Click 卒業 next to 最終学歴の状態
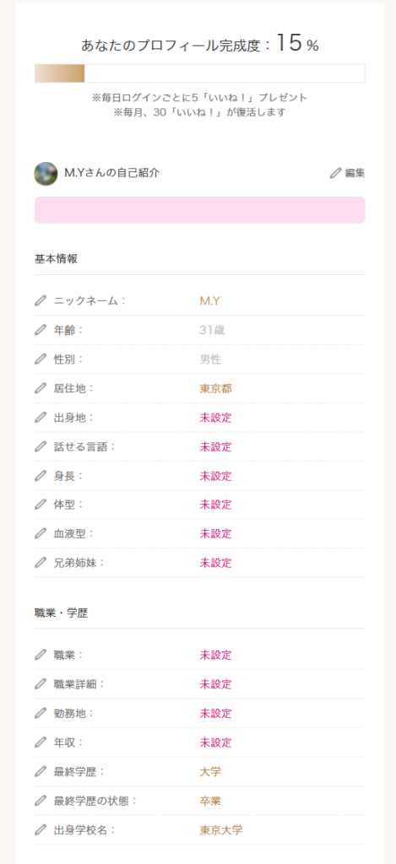 210,801
